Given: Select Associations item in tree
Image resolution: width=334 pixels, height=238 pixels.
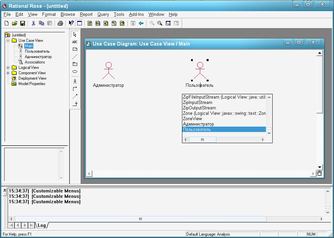Looking at the screenshot, I should pyautogui.click(x=35, y=62).
